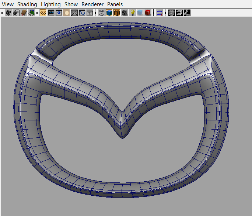This screenshot has width=252, height=216.
Task: Collapse the Isolate Select section via its left handle
Action: click(x=154, y=13)
